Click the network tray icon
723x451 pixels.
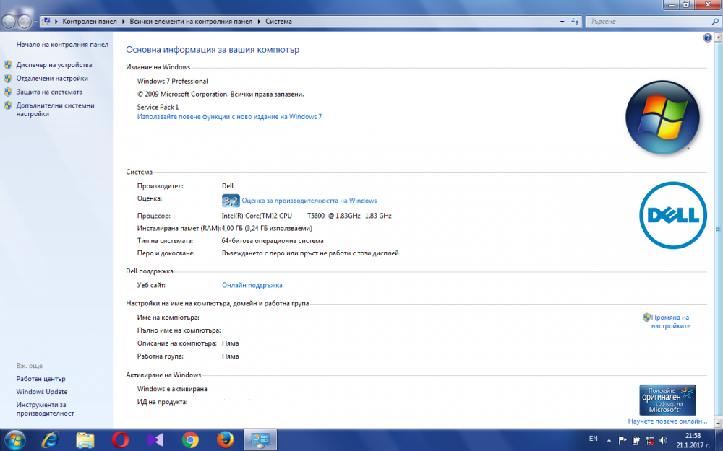coord(651,440)
